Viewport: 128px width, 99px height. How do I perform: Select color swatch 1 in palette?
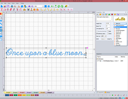pyautogui.click(x=7, y=95)
